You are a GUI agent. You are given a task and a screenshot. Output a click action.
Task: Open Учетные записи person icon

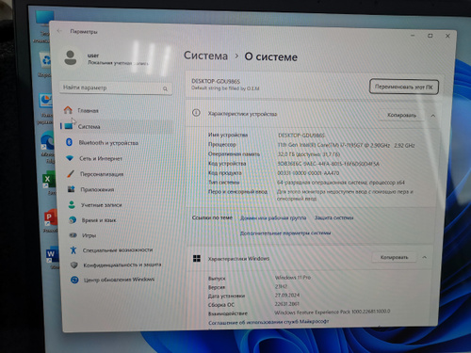pos(72,204)
